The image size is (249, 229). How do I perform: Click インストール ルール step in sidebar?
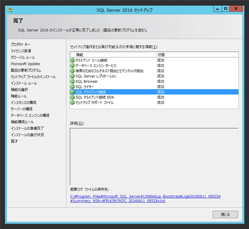tap(24, 83)
